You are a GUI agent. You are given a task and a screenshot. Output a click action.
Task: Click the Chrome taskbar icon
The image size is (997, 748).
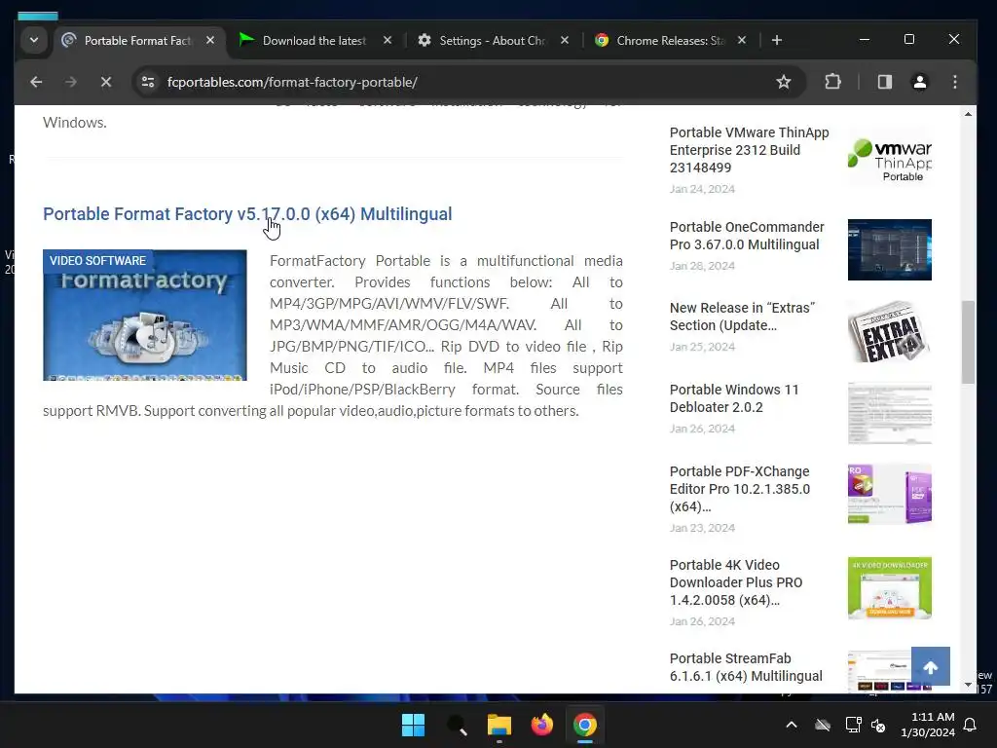(x=585, y=725)
